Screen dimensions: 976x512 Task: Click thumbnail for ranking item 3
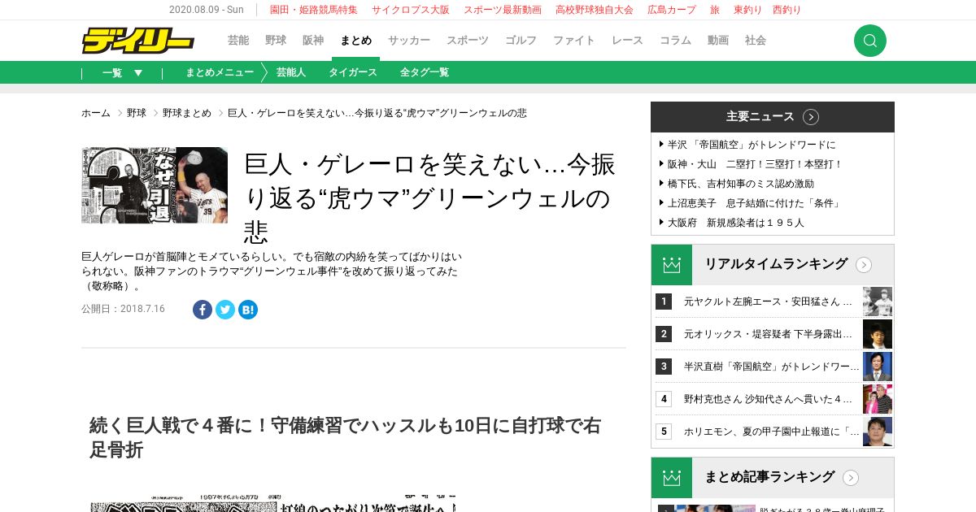click(878, 367)
